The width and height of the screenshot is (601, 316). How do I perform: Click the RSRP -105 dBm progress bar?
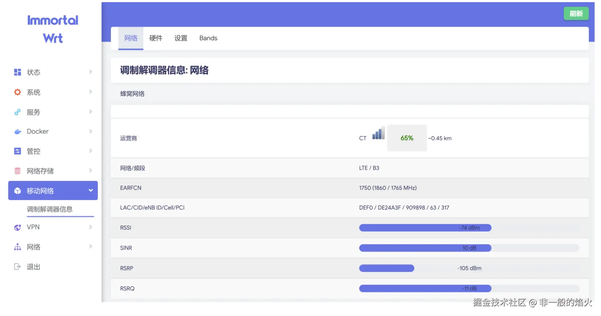[x=469, y=268]
